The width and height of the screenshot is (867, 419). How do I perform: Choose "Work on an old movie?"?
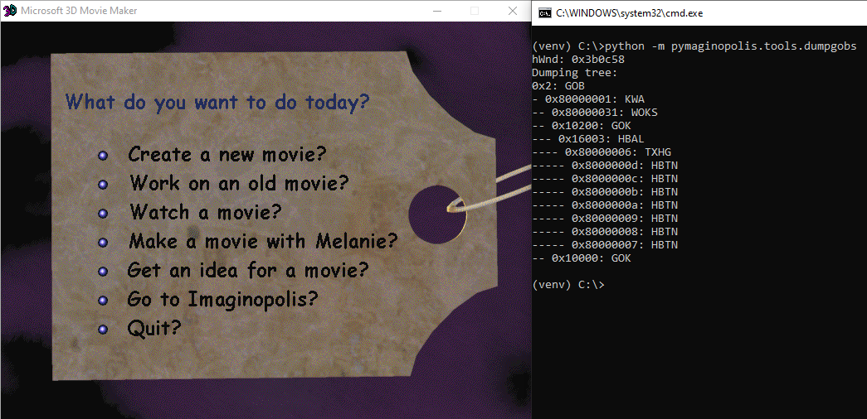point(239,183)
